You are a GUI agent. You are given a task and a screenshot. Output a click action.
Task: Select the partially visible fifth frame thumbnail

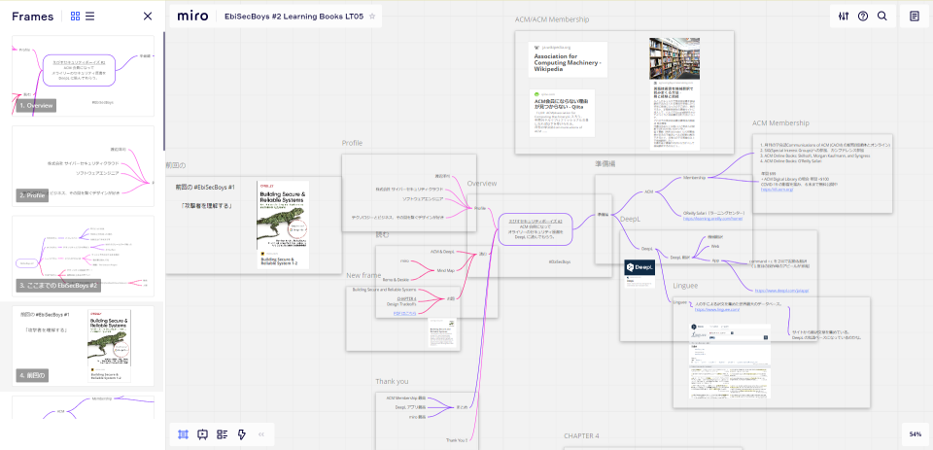click(x=84, y=407)
